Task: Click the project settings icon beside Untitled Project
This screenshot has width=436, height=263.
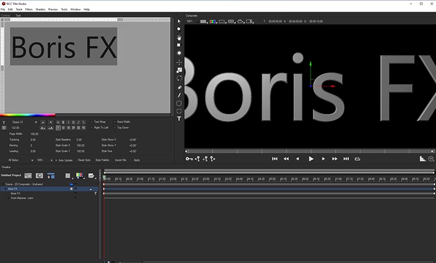Action: (x=28, y=175)
